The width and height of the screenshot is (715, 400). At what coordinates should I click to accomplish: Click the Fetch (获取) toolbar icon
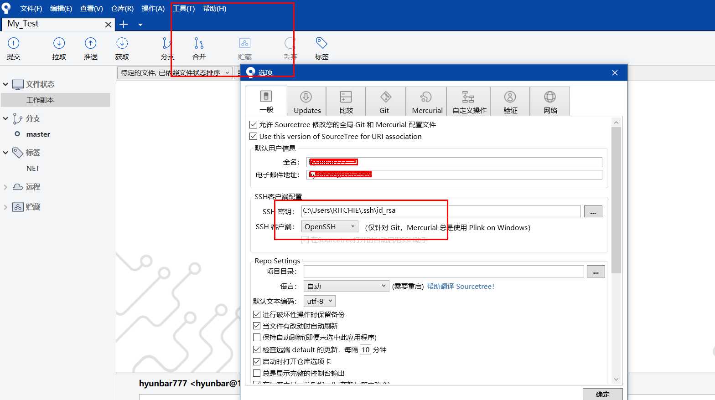tap(122, 43)
